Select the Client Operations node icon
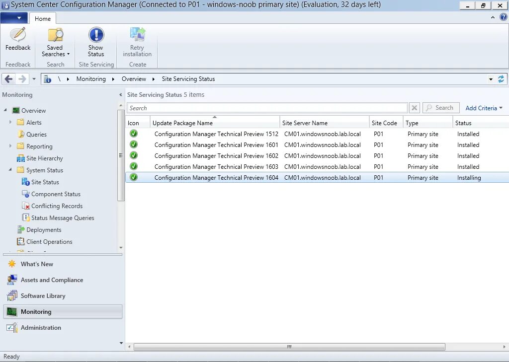The height and width of the screenshot is (362, 509). [20, 242]
